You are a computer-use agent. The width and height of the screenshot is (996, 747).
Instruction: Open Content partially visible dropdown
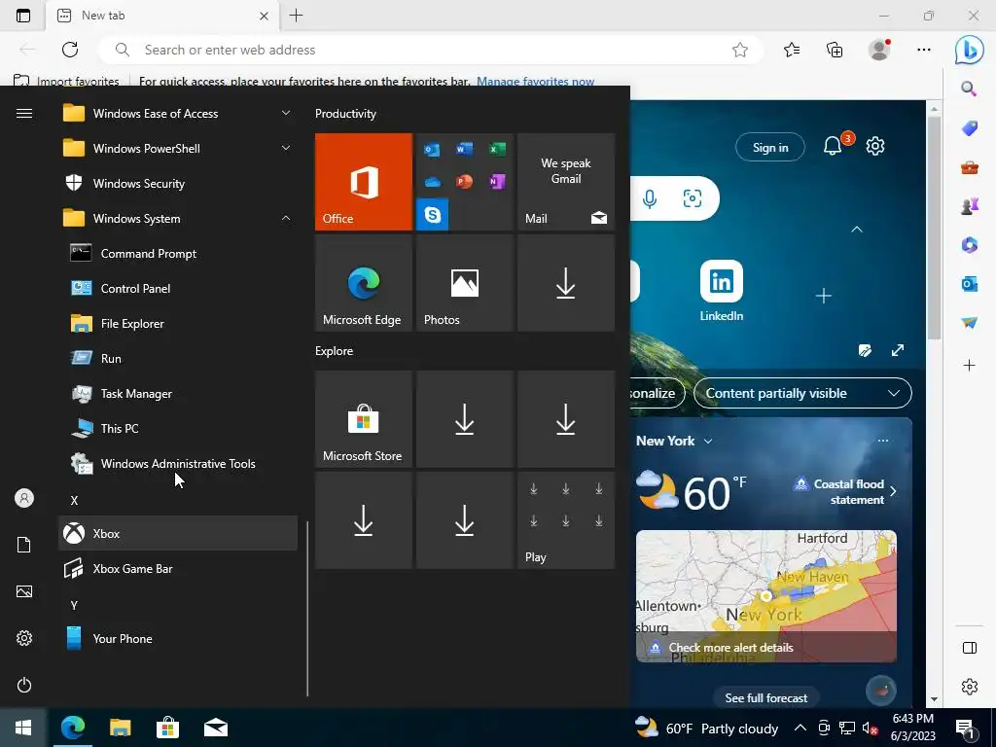click(802, 393)
